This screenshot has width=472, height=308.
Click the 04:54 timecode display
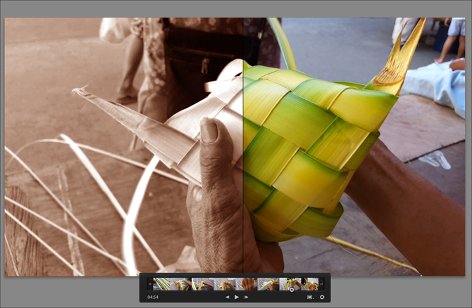pyautogui.click(x=153, y=297)
